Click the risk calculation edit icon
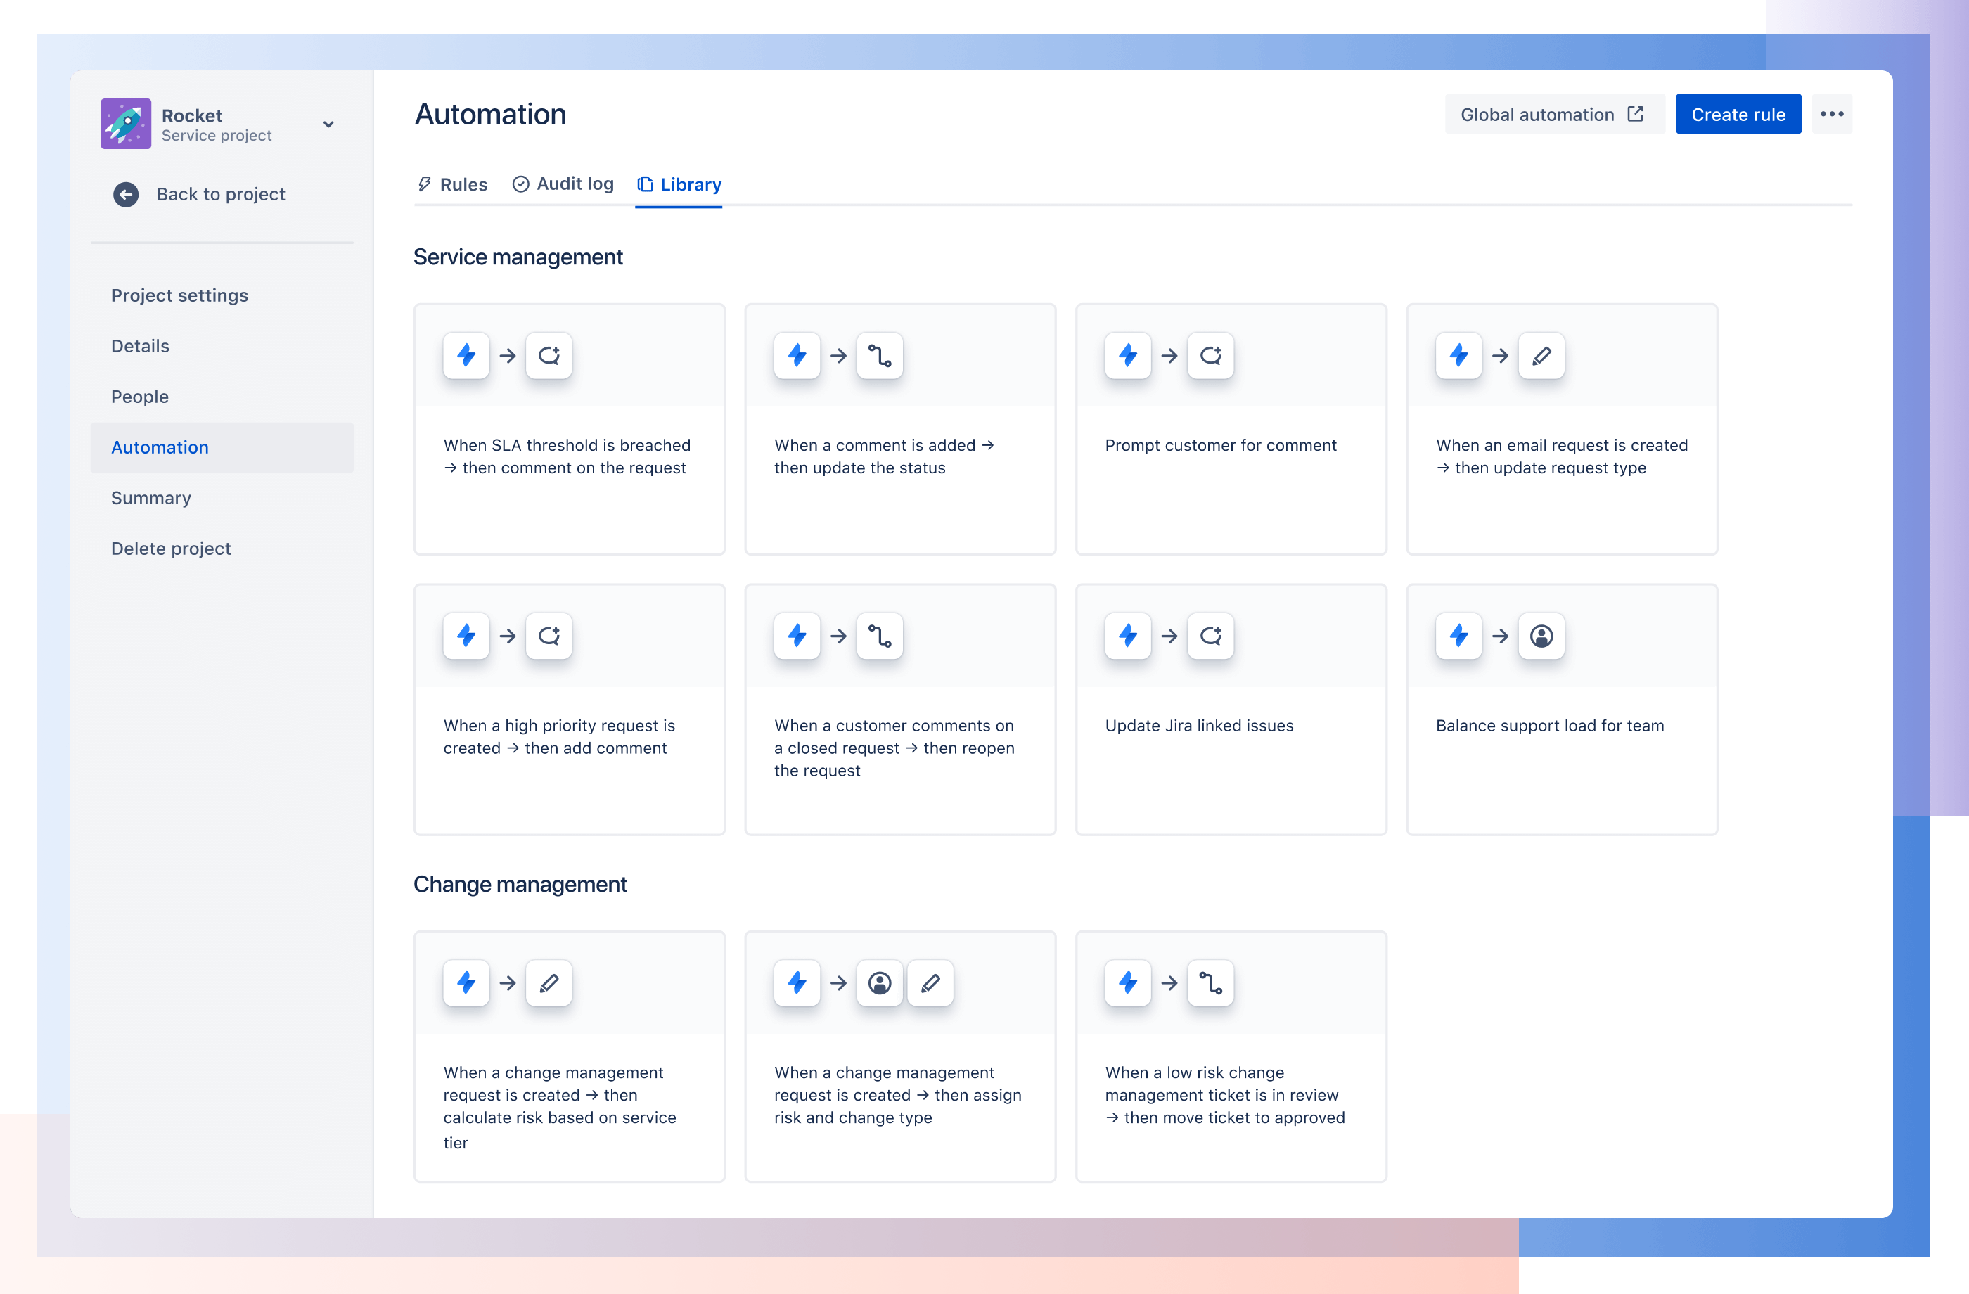Screen dimensions: 1969x1294 coord(549,982)
